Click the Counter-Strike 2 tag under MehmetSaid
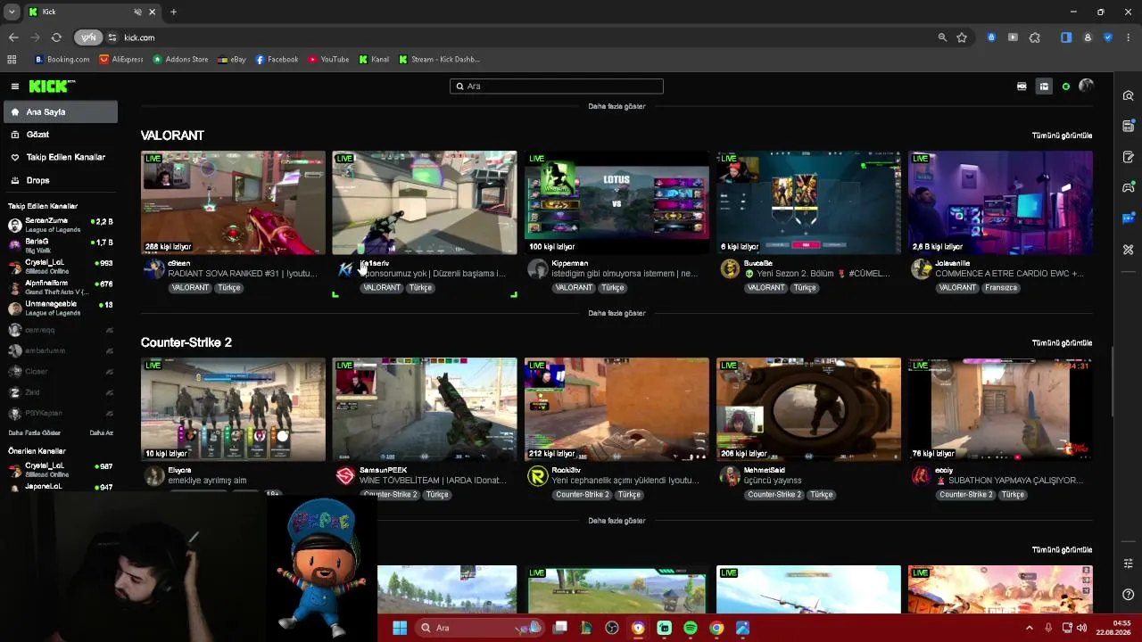Viewport: 1142px width, 642px height. click(x=774, y=495)
